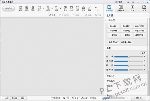The image size is (150, 101).
Task: Click the zoom plus button
Action: pyautogui.click(x=127, y=98)
